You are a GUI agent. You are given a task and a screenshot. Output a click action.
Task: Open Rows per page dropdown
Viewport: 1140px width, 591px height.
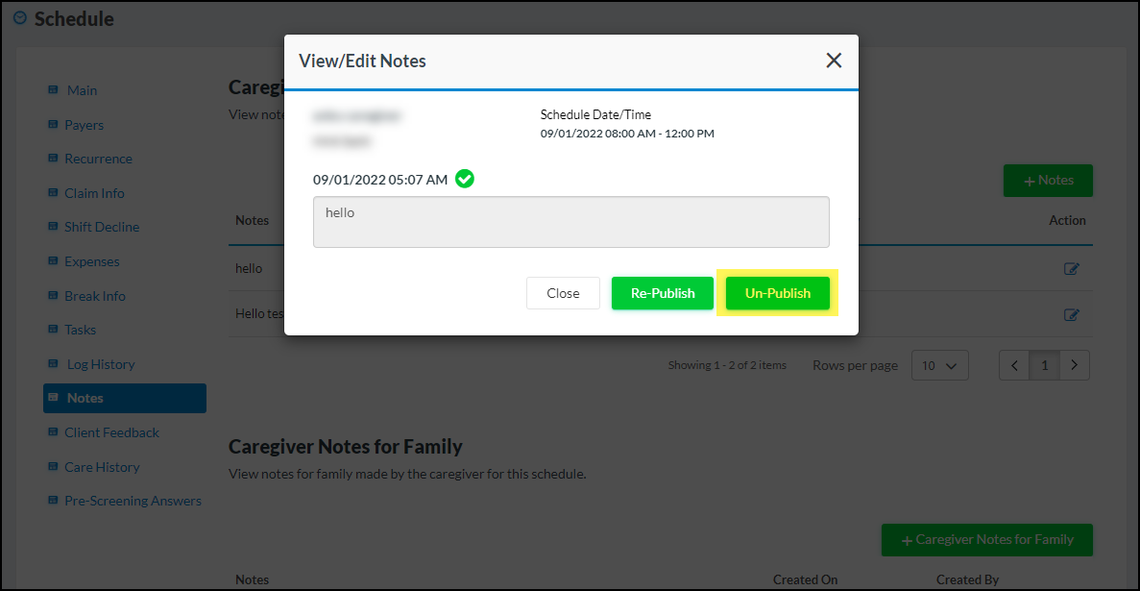pyautogui.click(x=939, y=365)
